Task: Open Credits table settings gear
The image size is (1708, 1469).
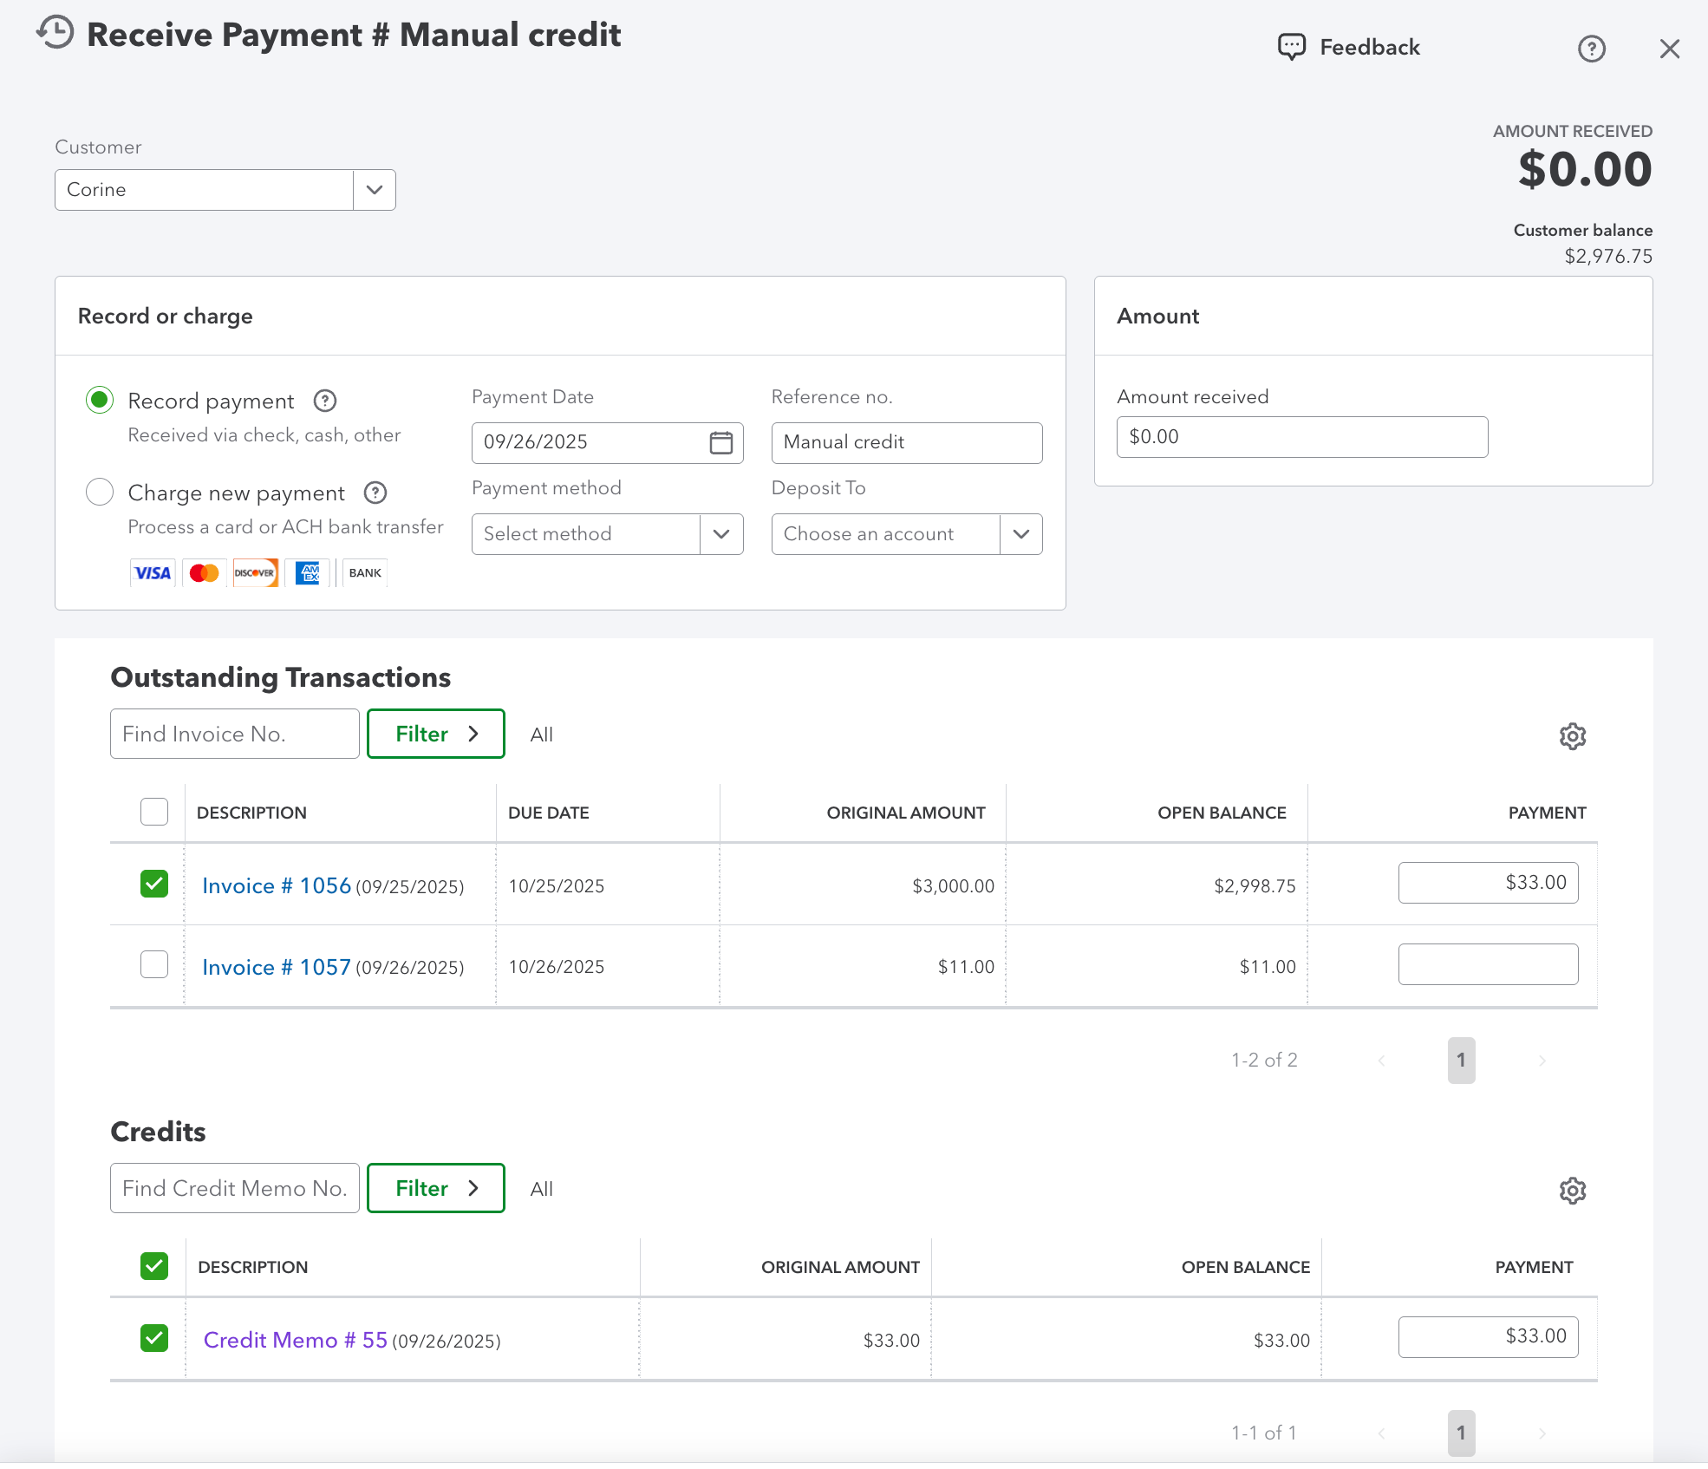Action: coord(1572,1191)
